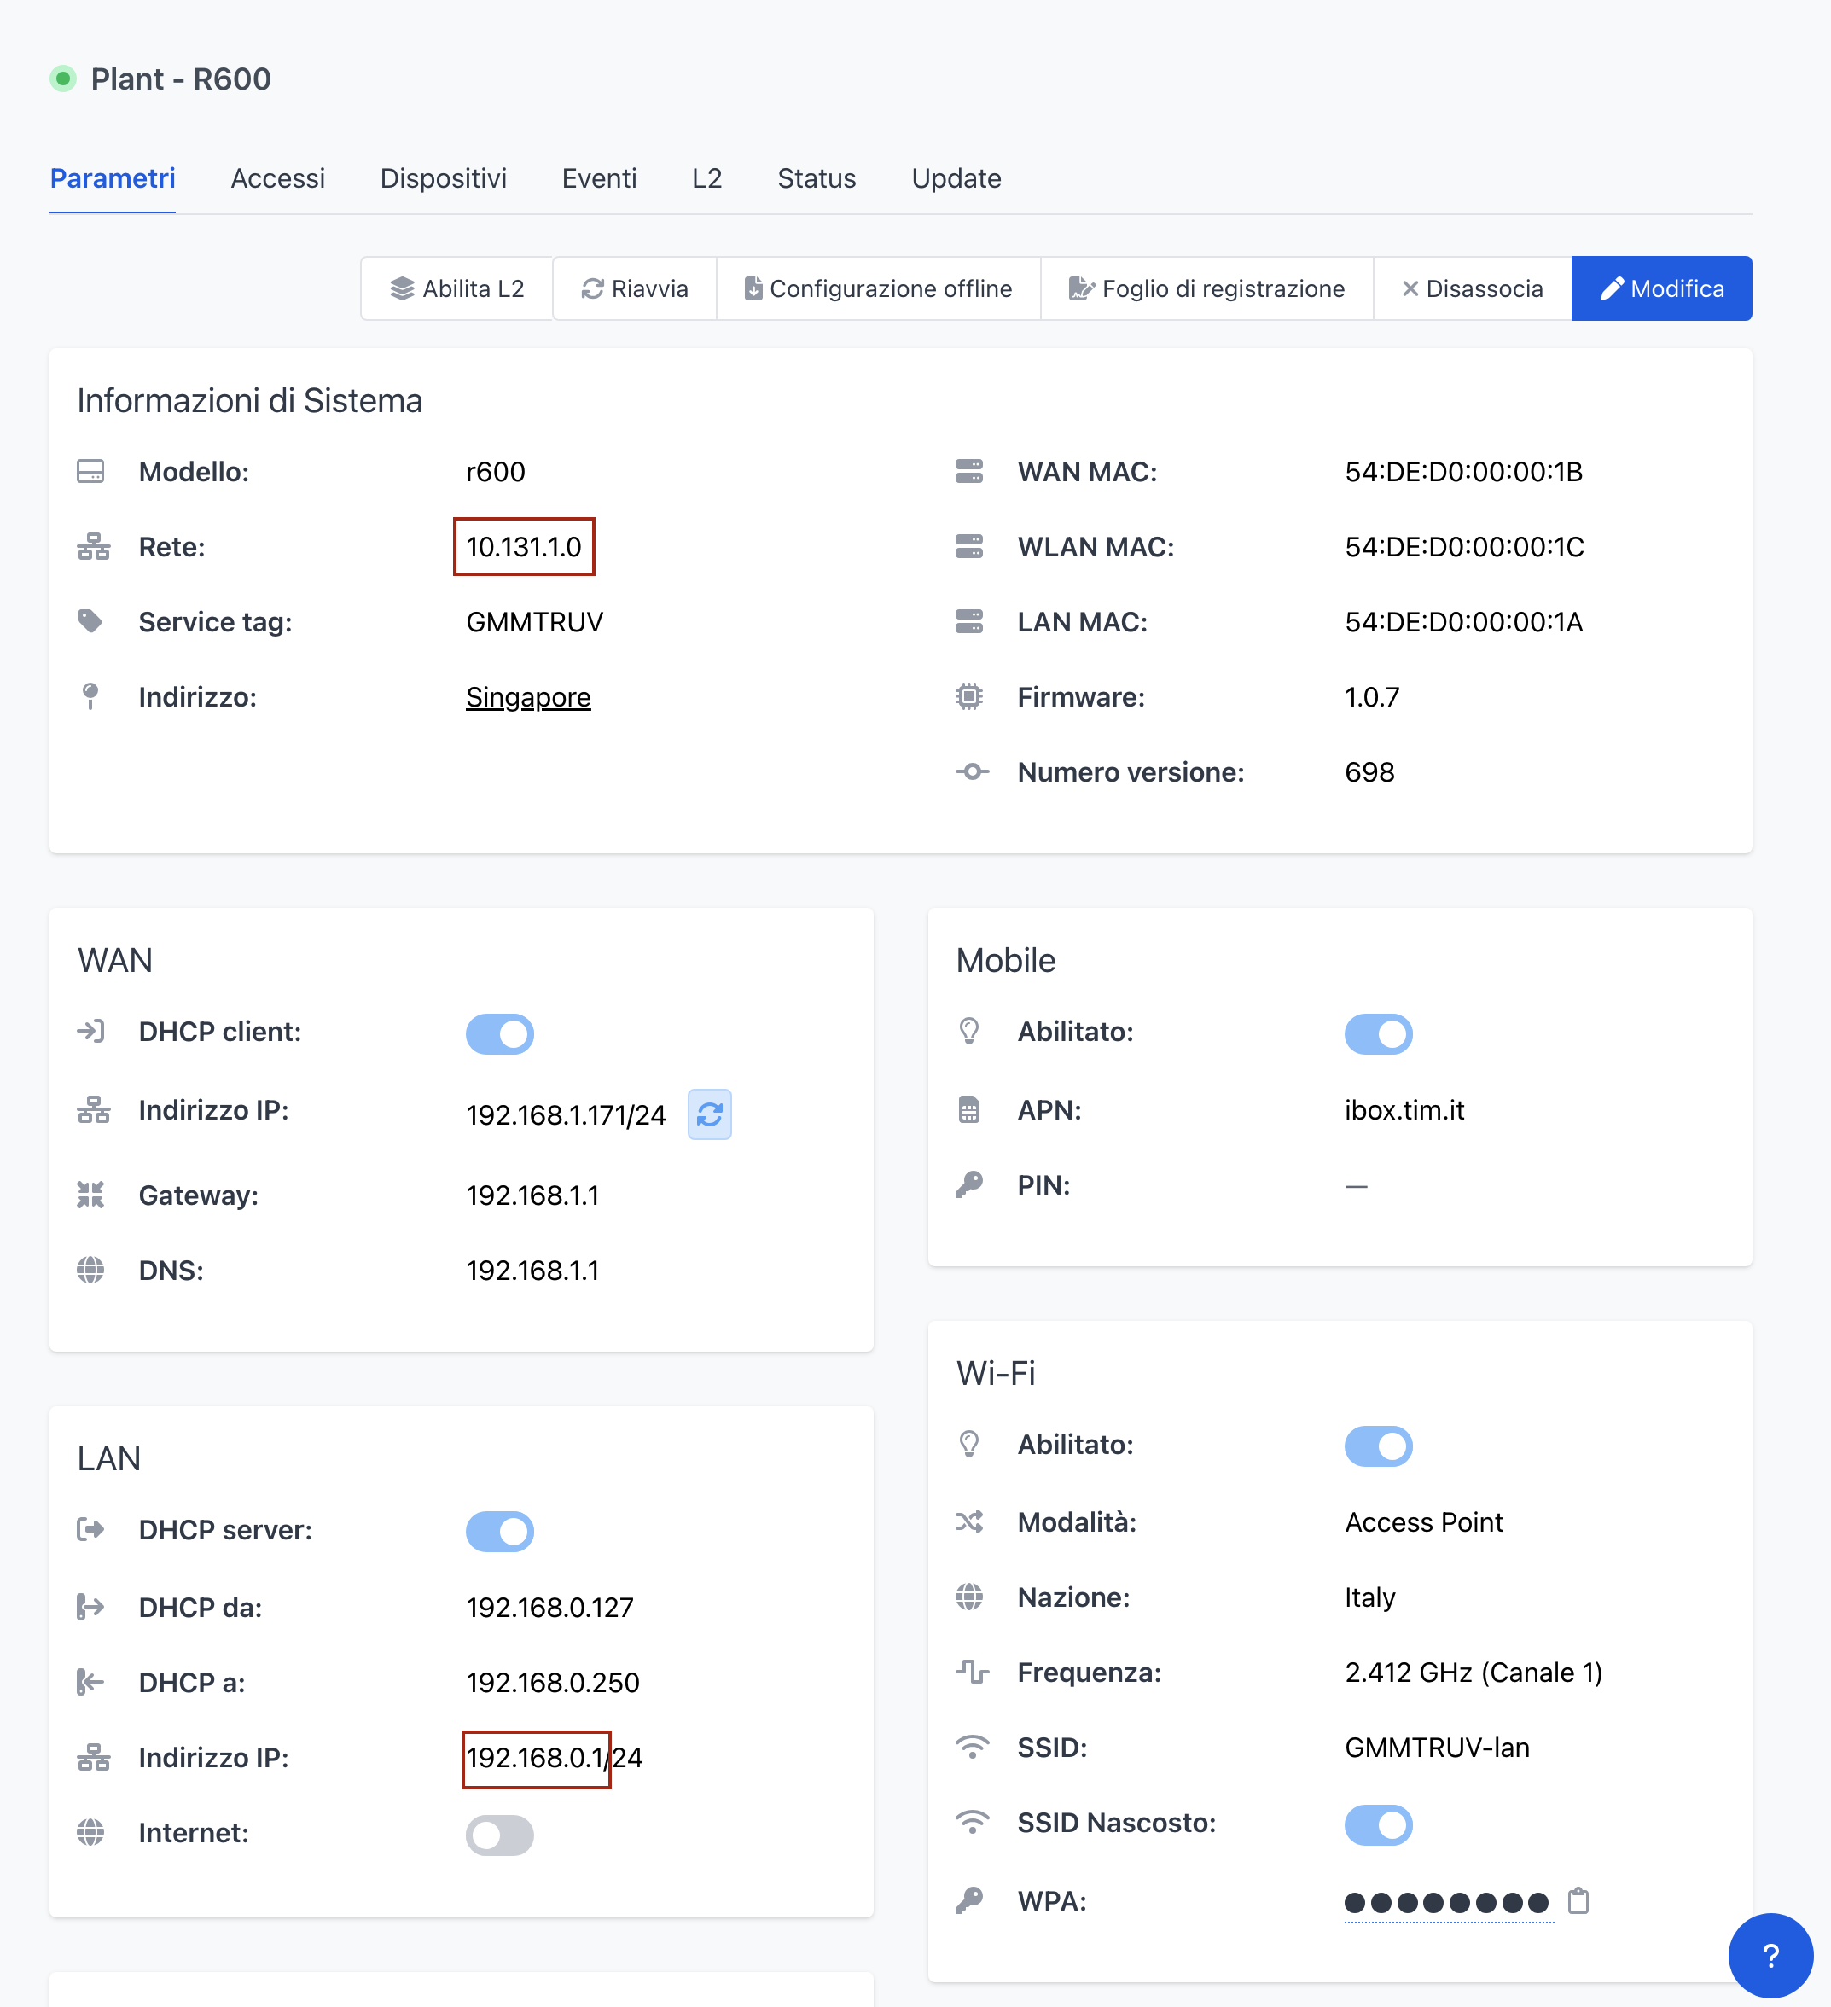Enable the LAN Internet toggle
The width and height of the screenshot is (1831, 2007).
(500, 1834)
